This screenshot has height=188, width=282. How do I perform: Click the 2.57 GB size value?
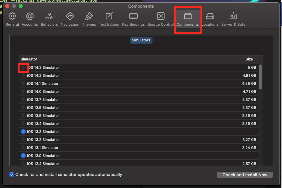[x=249, y=164]
